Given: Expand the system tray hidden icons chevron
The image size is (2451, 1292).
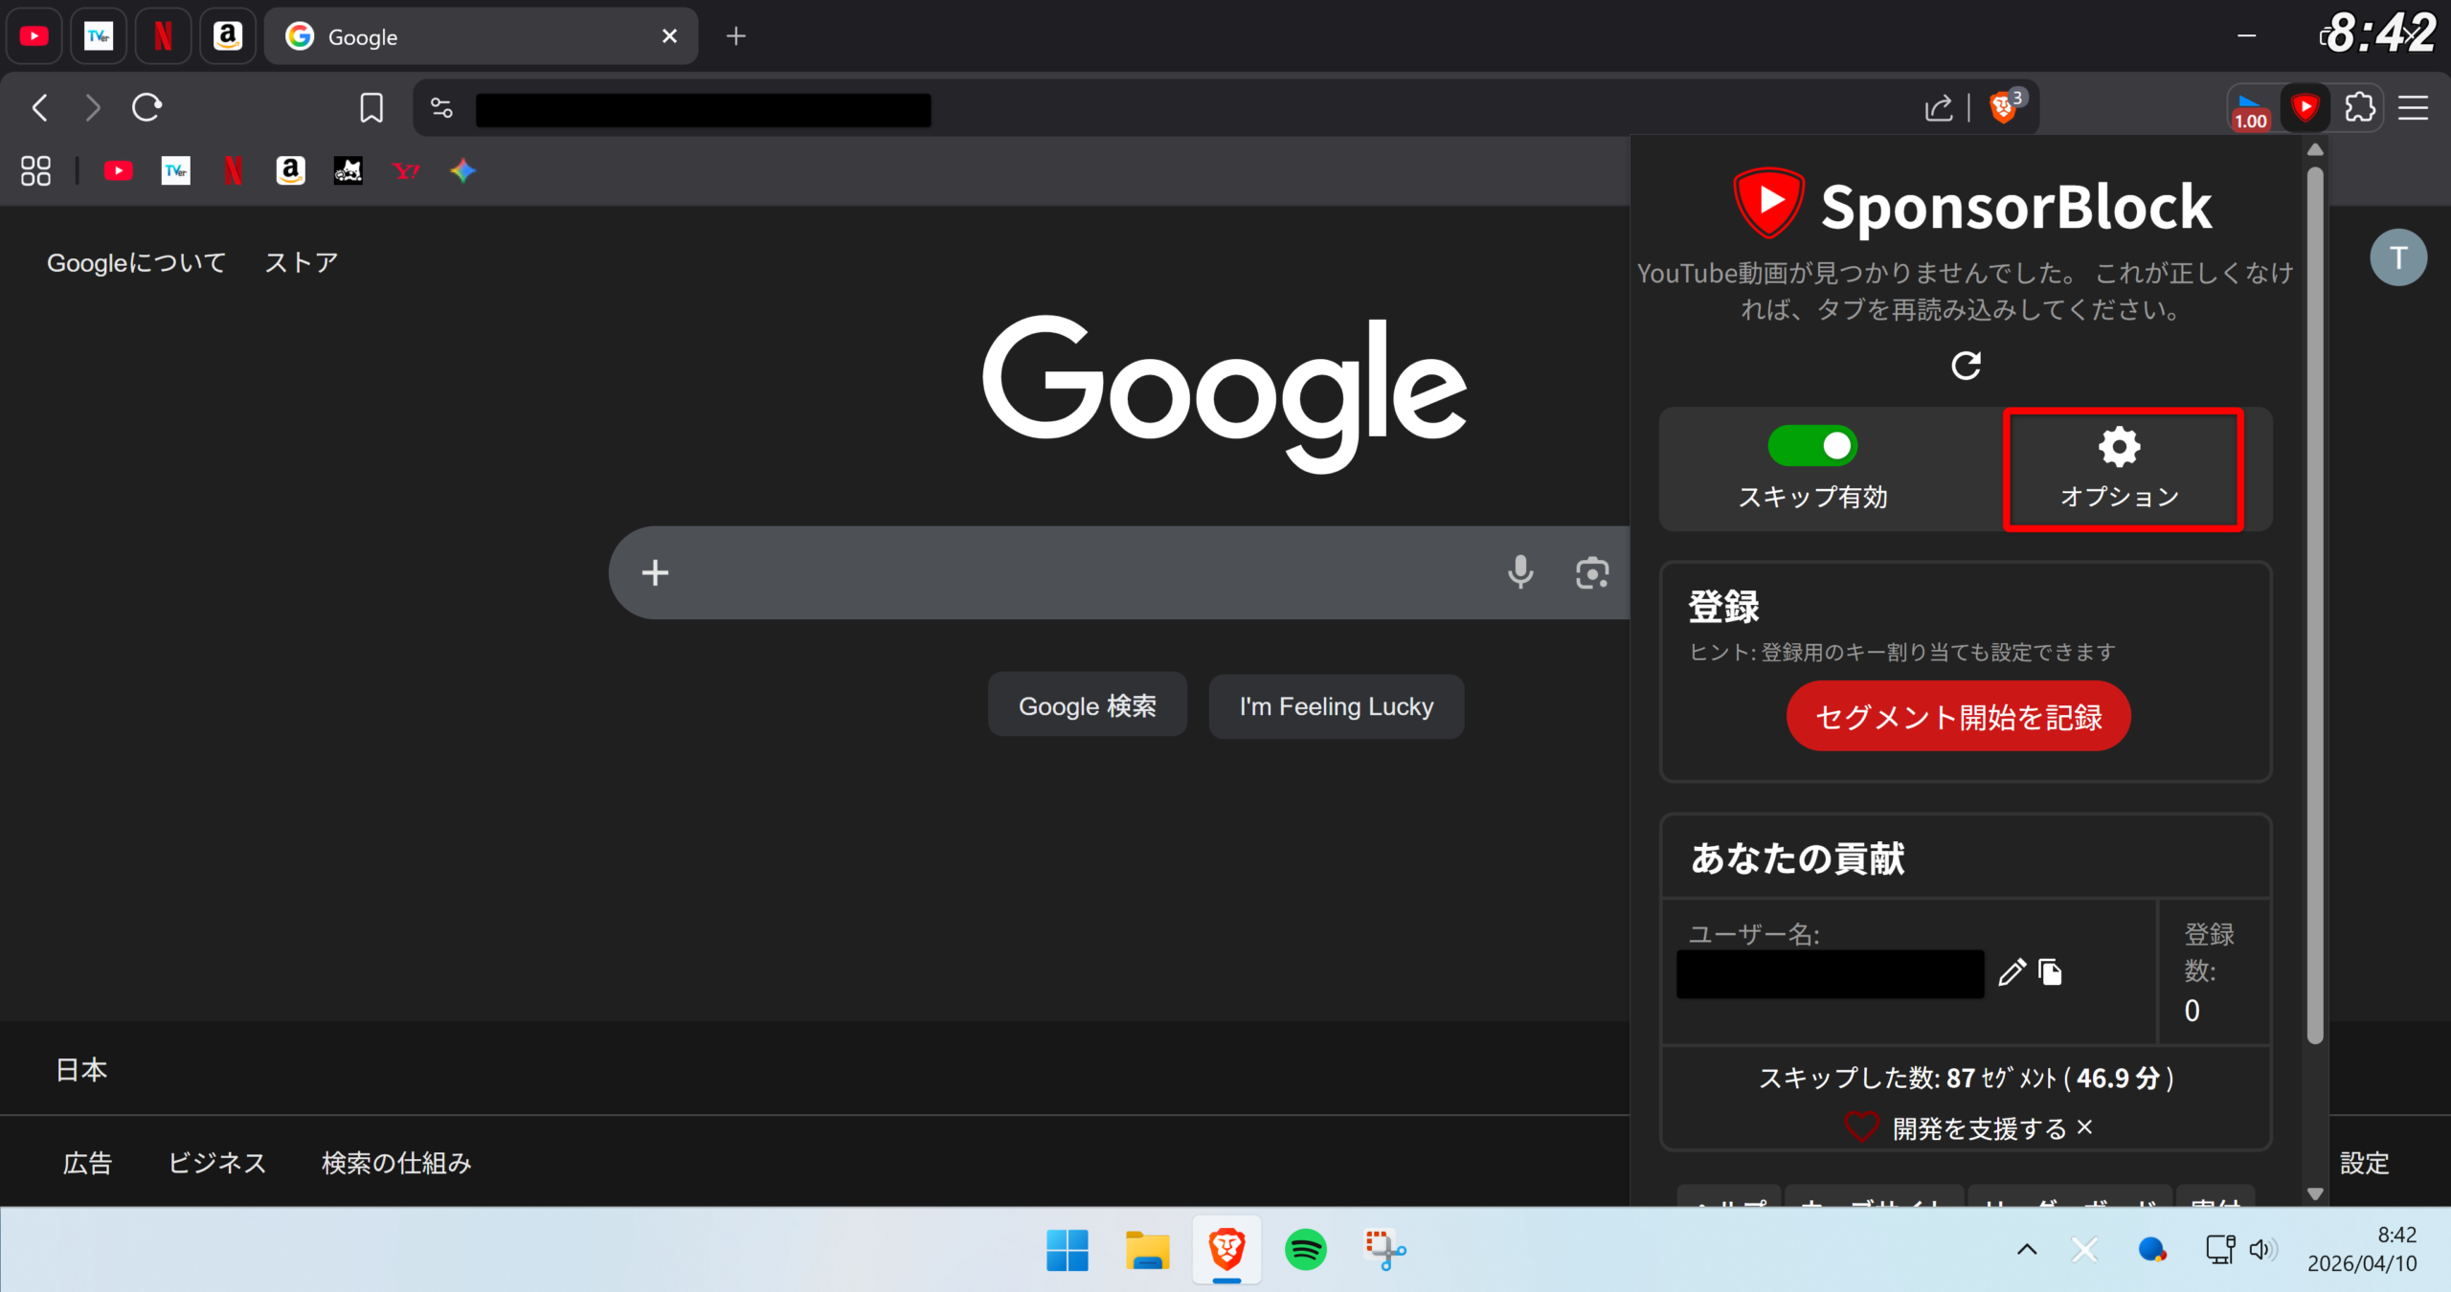Looking at the screenshot, I should click(2027, 1249).
